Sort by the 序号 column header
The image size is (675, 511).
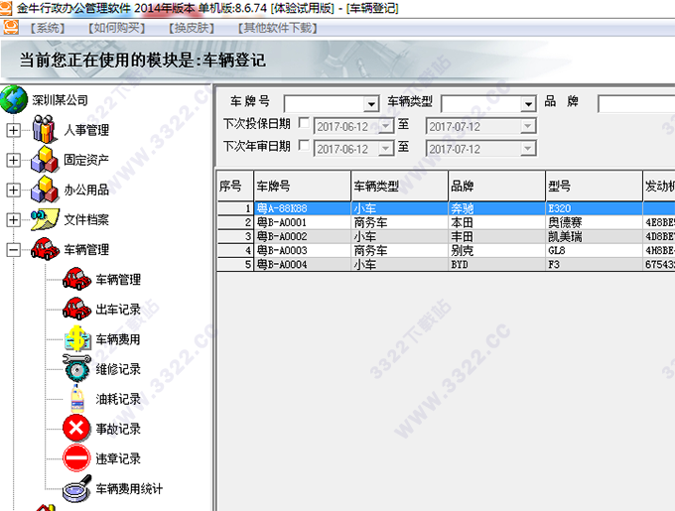point(235,186)
